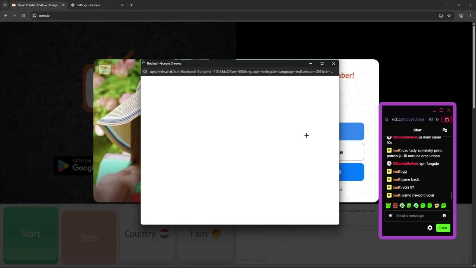Click the message "vola ti?"

coord(408,187)
